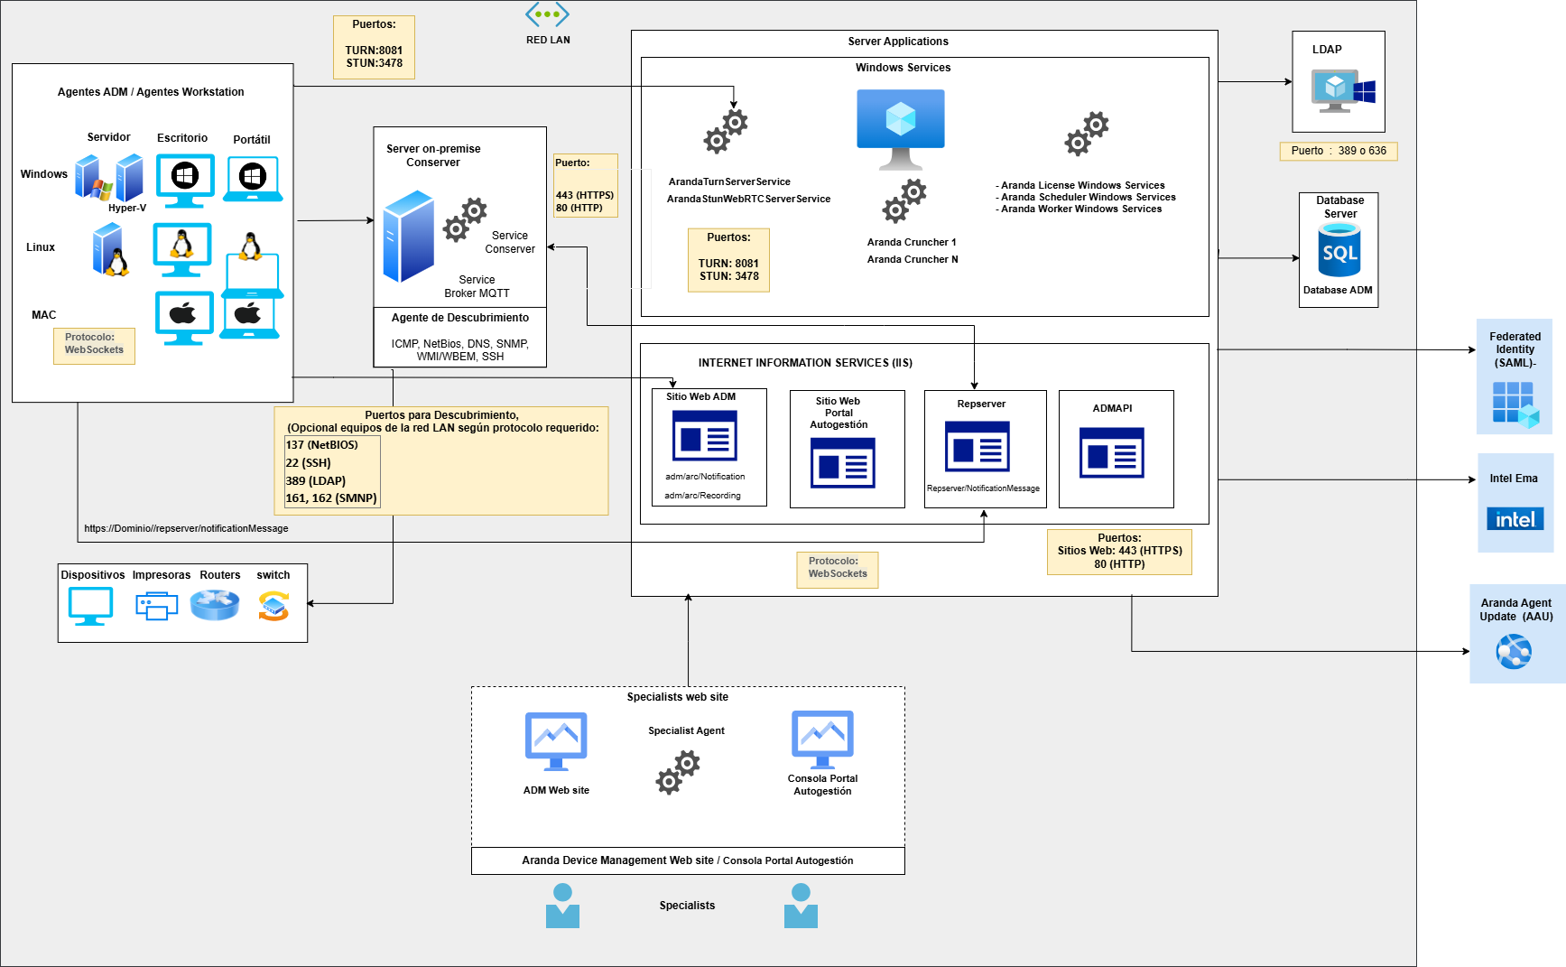
Task: Select the '389 (LDAP)' port entry
Action: [x=316, y=481]
